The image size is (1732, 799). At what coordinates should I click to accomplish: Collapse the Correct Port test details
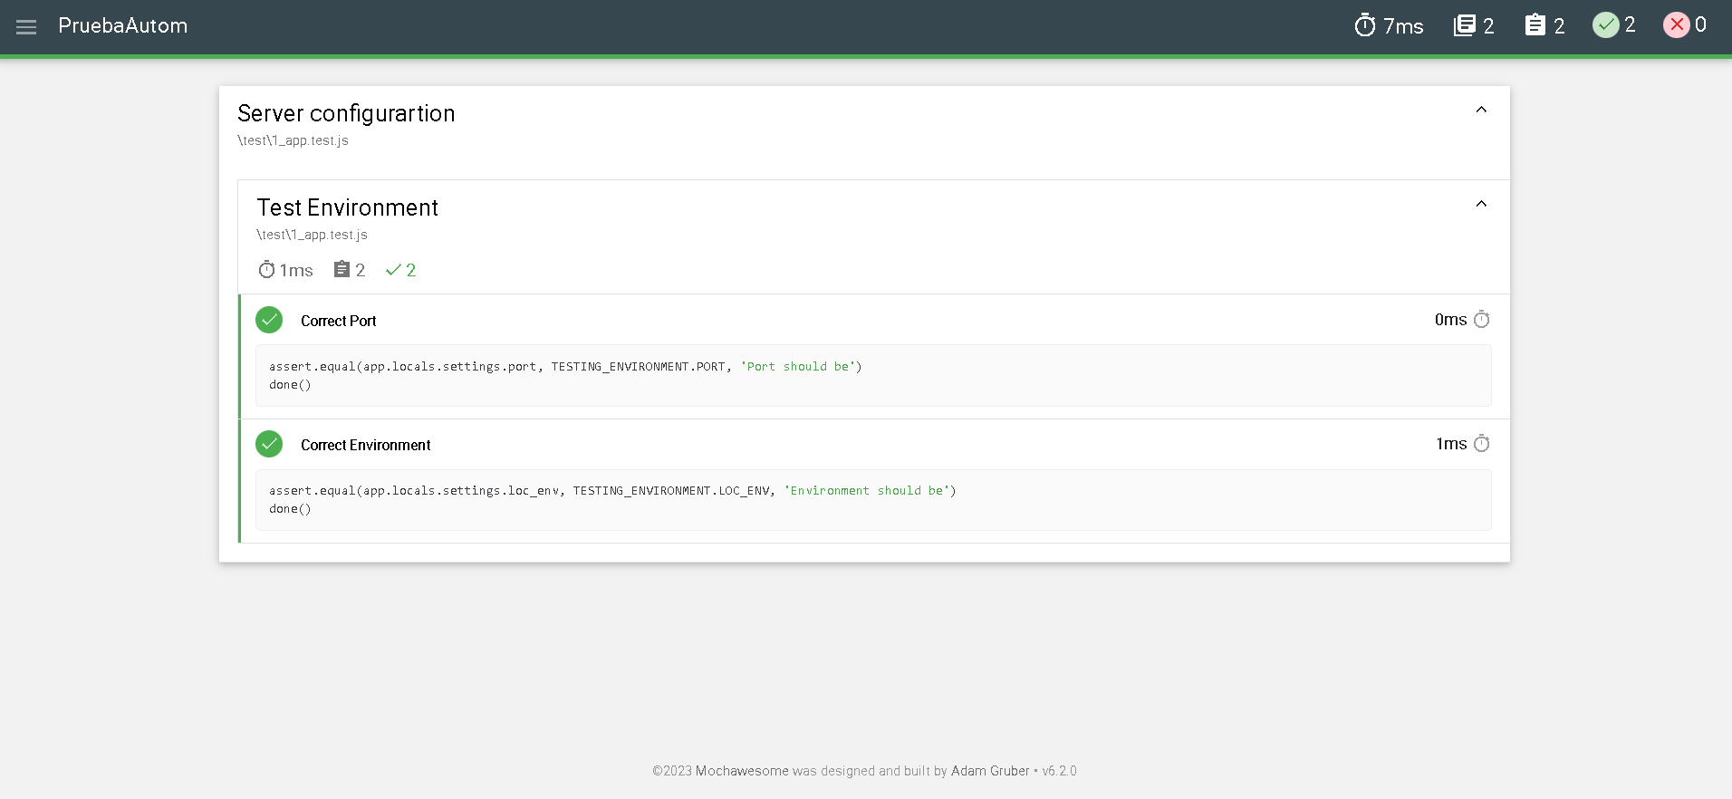338,321
